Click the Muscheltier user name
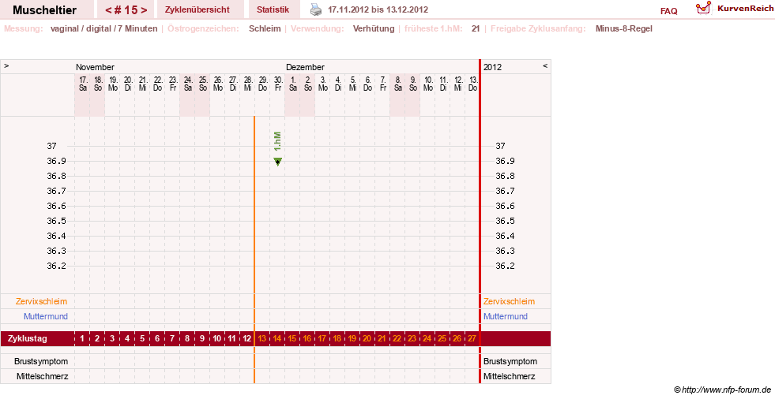 pyautogui.click(x=44, y=10)
